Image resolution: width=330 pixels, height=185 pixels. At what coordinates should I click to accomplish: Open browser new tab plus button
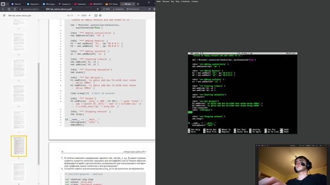coord(138,4)
